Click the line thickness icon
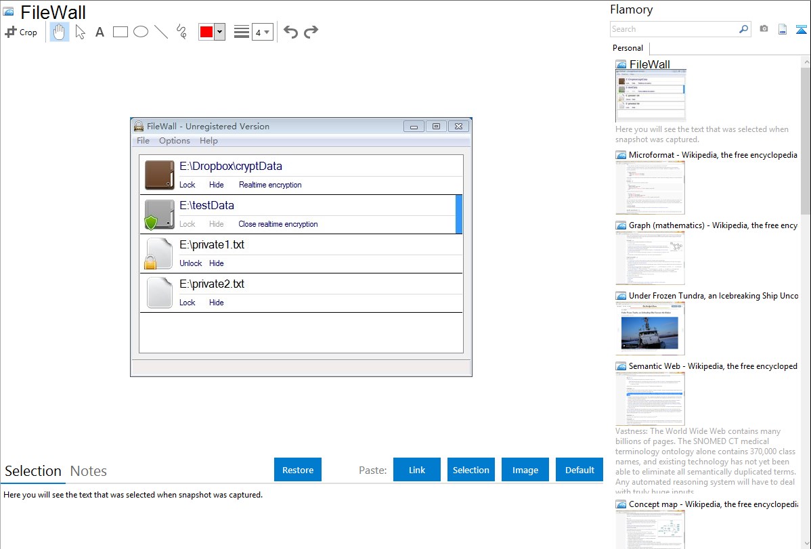Viewport: 811px width, 549px height. 242,32
